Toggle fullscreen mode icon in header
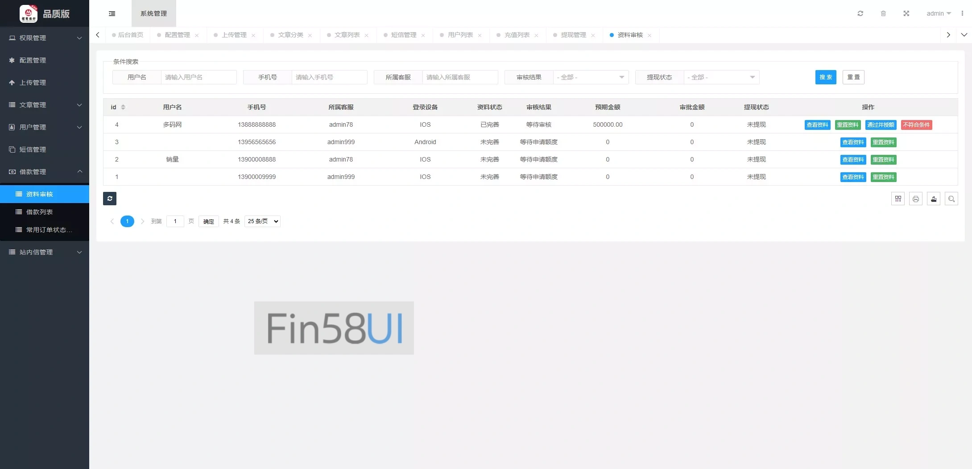The width and height of the screenshot is (972, 469). (906, 13)
